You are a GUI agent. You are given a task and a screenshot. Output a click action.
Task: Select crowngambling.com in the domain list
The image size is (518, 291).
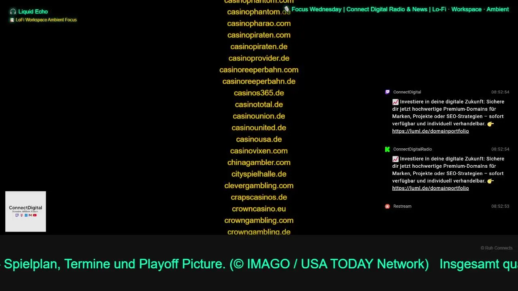click(259, 220)
